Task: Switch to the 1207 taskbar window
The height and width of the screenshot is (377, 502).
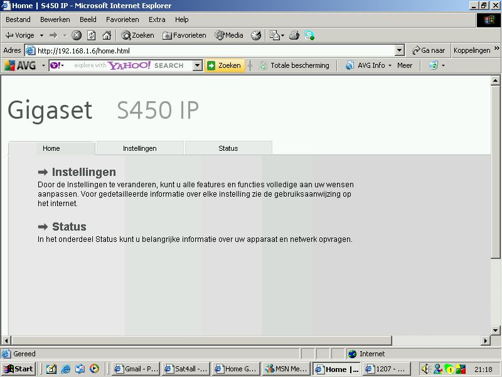Action: point(387,369)
